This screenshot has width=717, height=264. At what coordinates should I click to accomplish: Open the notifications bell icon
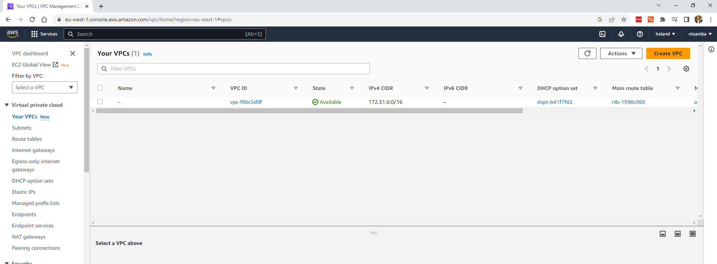(x=621, y=34)
